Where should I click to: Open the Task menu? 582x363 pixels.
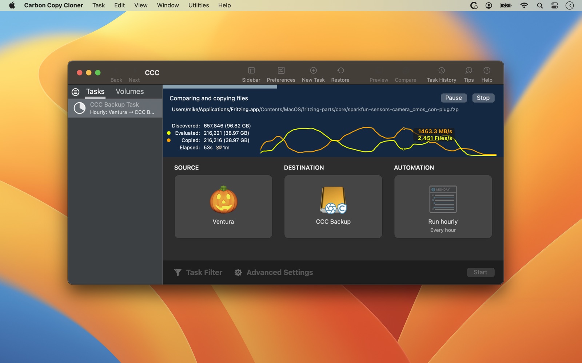(99, 5)
